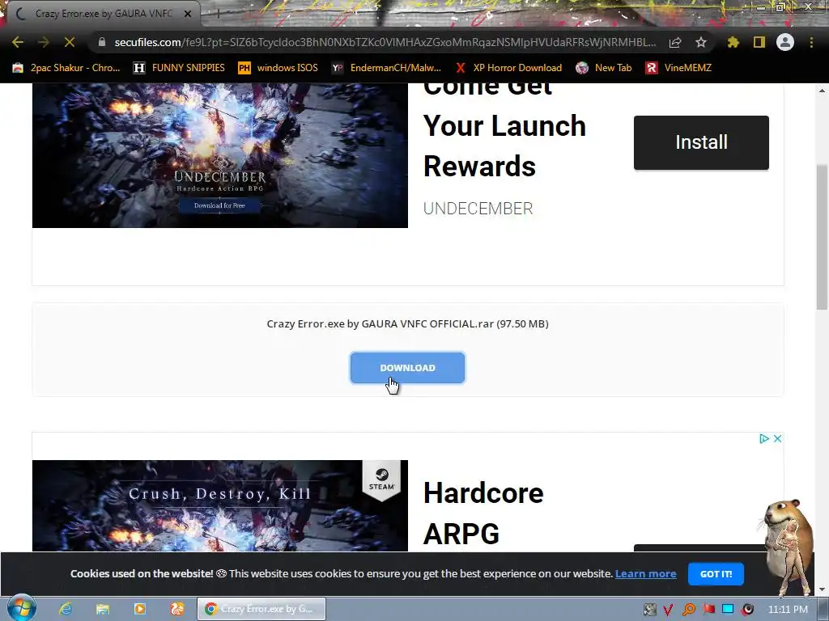Open the orange taskbar app icon
This screenshot has width=829, height=621.
click(177, 609)
